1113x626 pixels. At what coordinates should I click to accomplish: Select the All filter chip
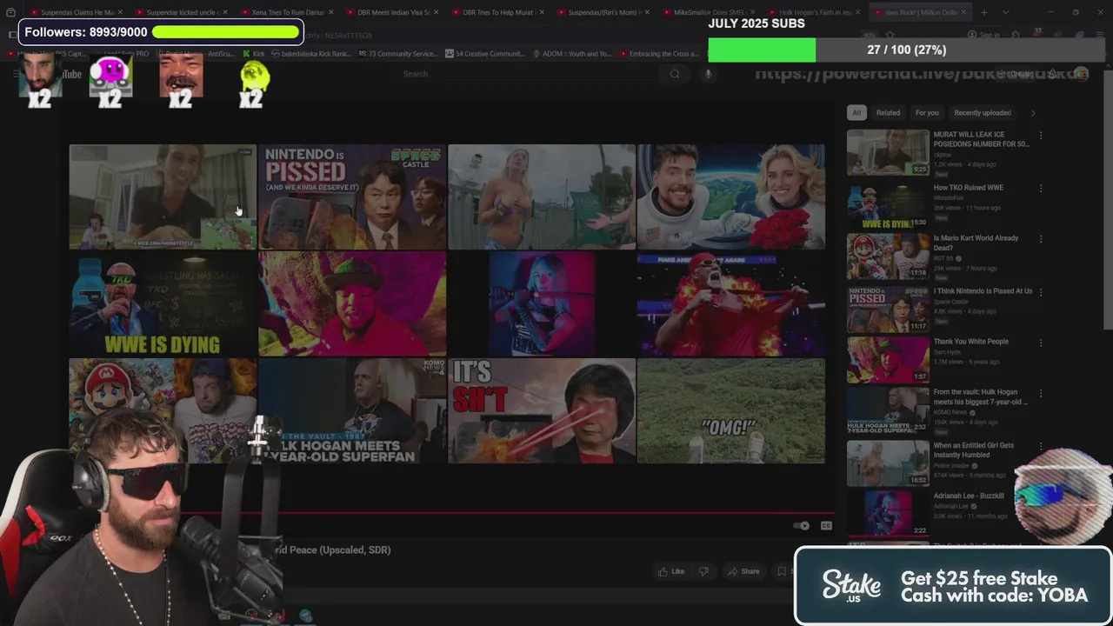pyautogui.click(x=856, y=113)
